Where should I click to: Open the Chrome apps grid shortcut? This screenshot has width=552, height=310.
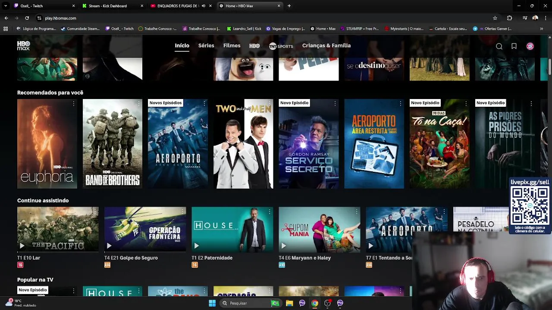click(x=6, y=29)
